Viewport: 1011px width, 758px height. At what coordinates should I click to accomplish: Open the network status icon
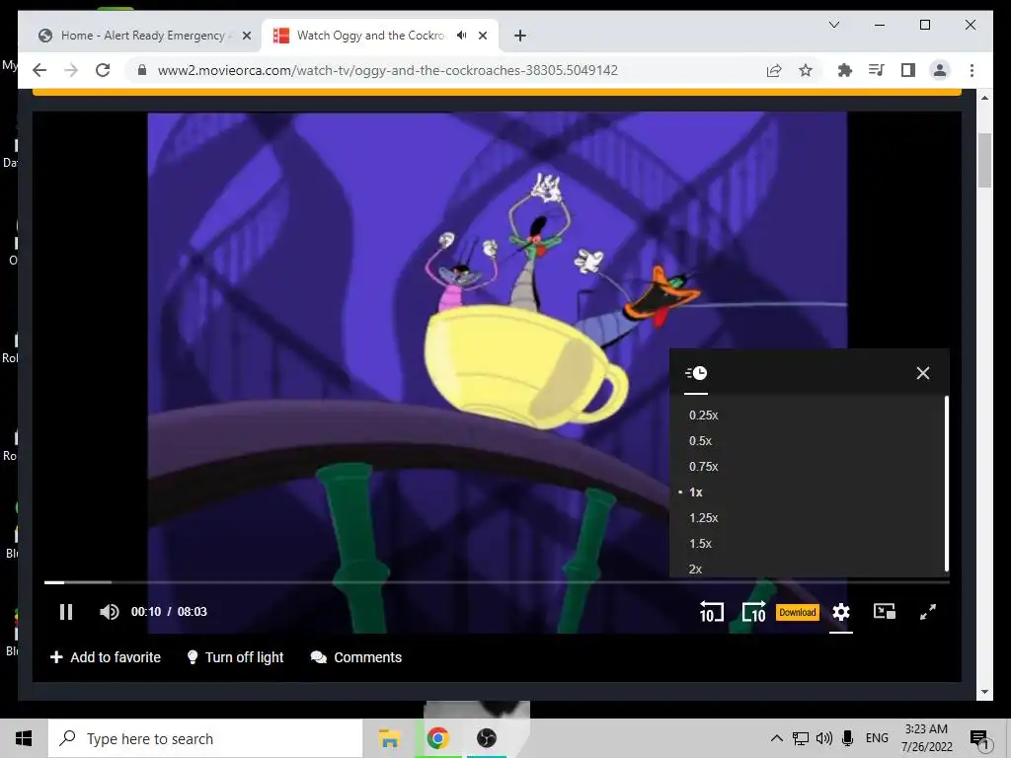tap(800, 738)
